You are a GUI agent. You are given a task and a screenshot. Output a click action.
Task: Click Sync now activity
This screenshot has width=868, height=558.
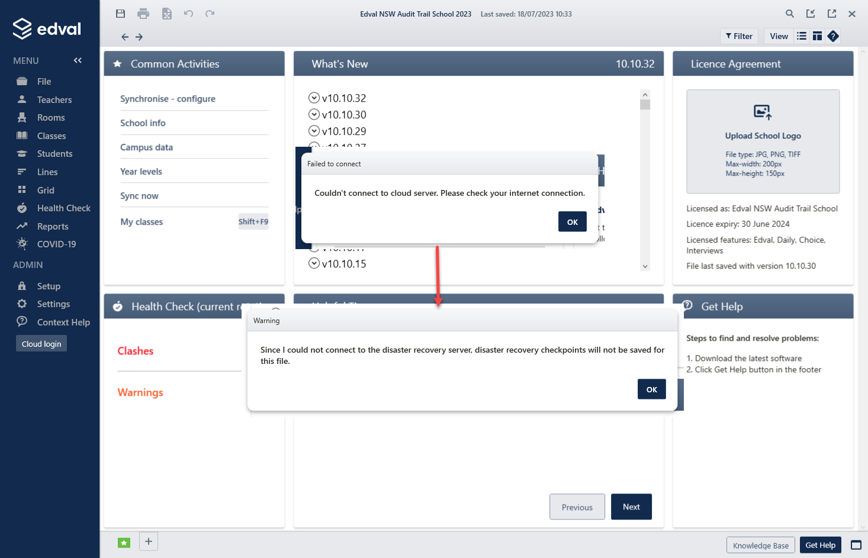click(139, 196)
